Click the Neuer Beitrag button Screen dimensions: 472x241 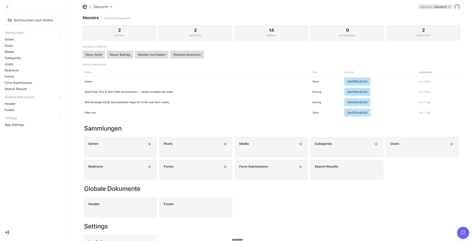tap(120, 55)
